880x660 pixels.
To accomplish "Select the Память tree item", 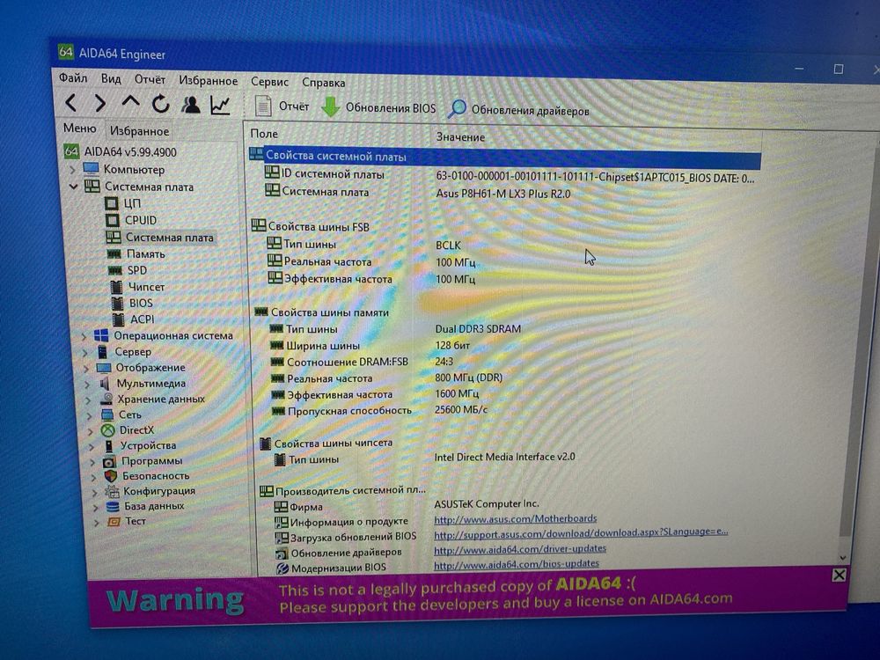I will (136, 253).
